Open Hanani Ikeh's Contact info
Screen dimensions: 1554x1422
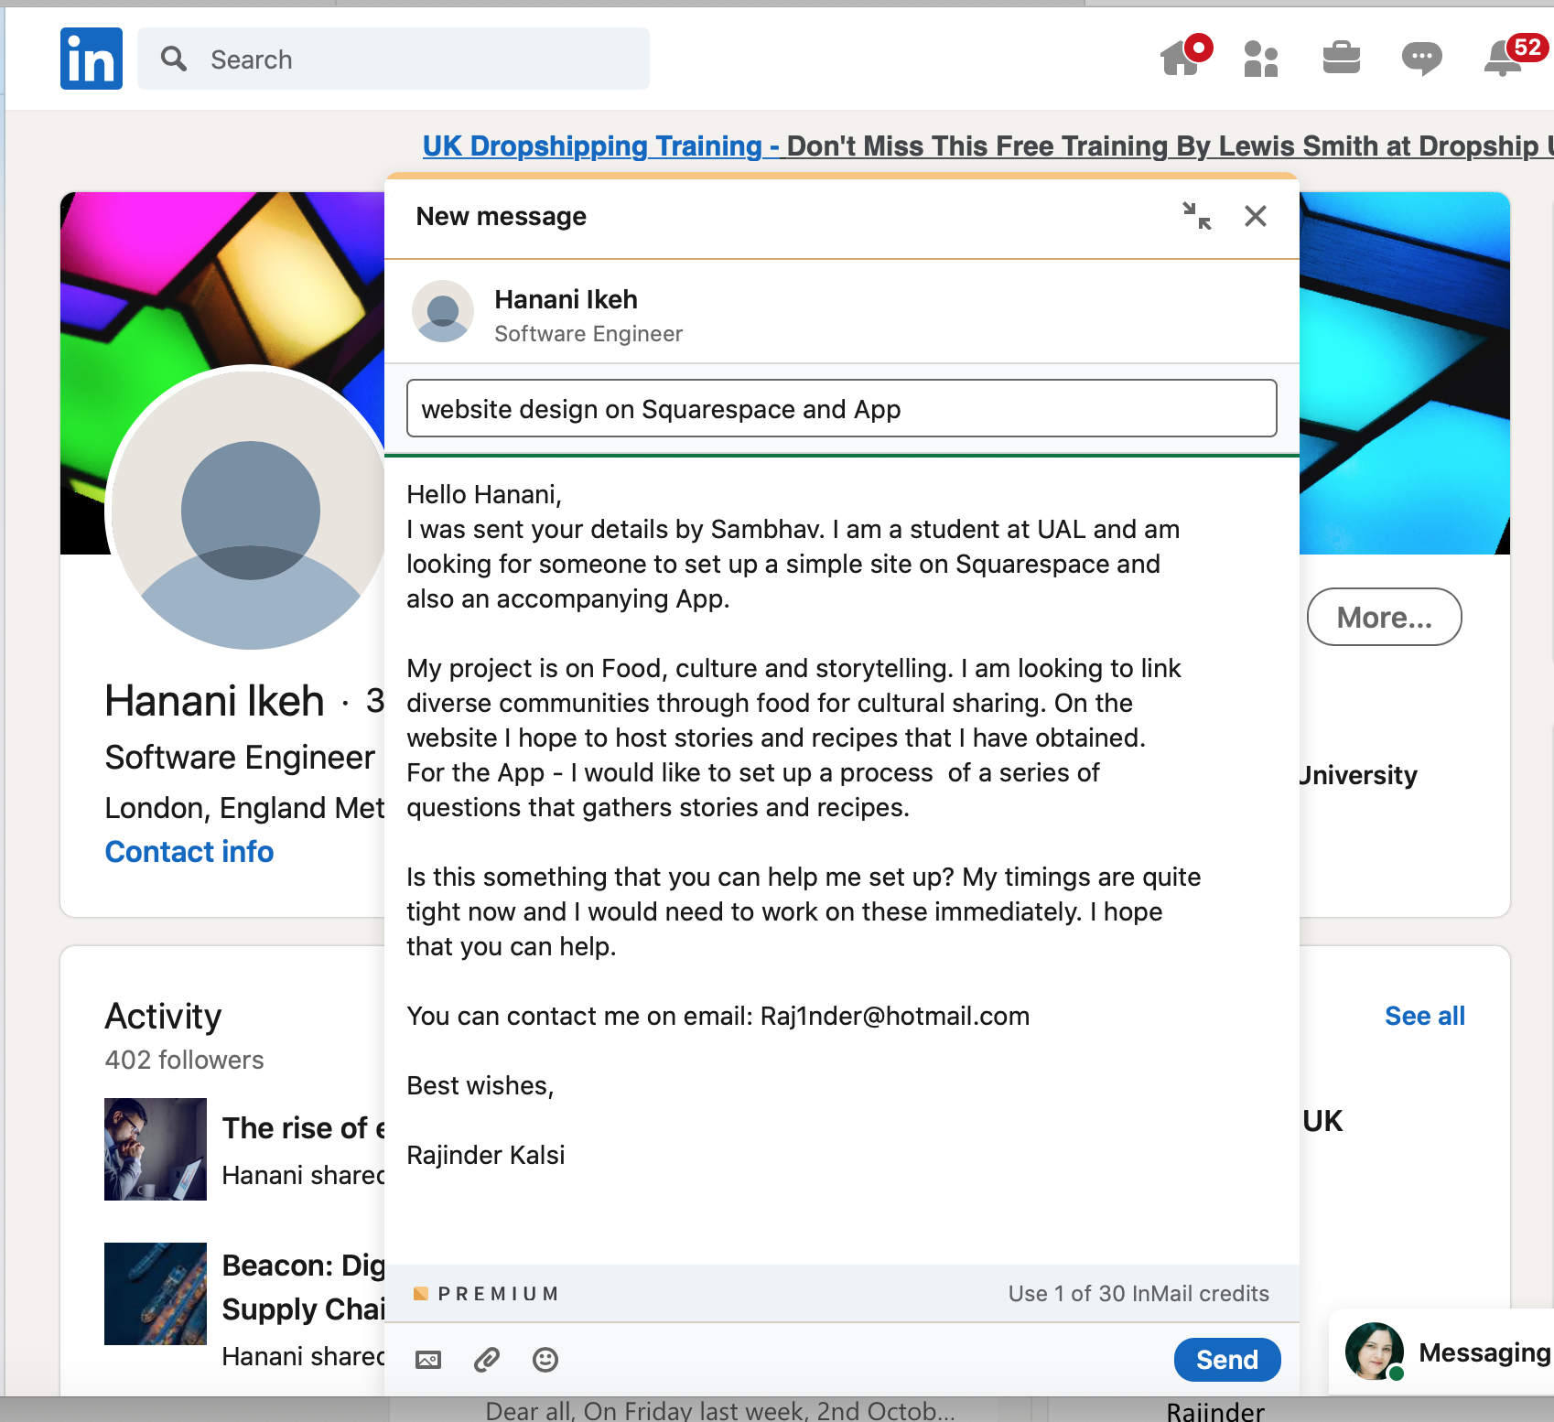[x=189, y=852]
